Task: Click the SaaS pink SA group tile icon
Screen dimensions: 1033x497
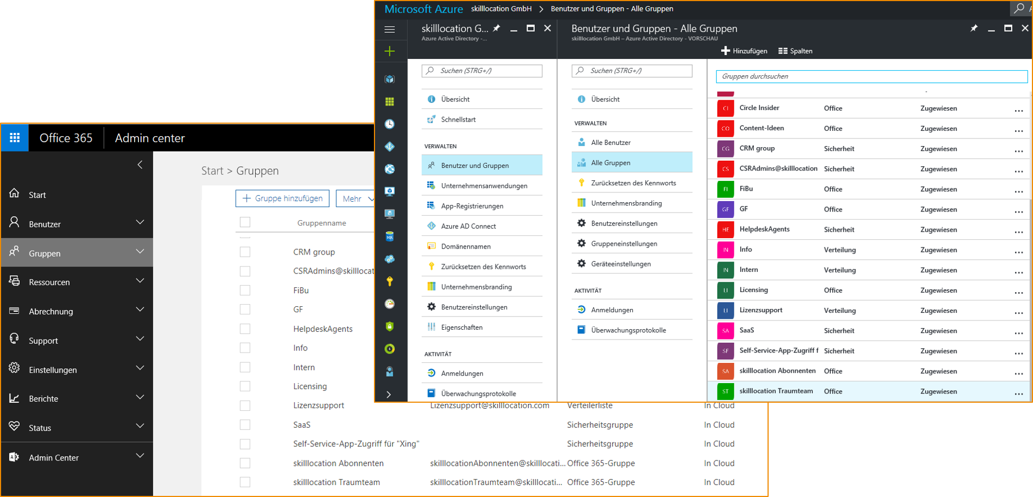Action: (726, 331)
